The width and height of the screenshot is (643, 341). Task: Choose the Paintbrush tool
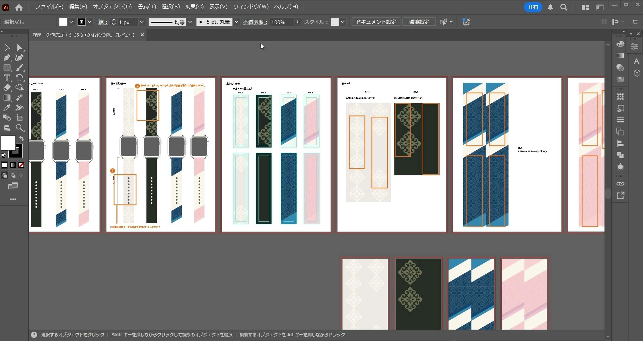point(19,68)
